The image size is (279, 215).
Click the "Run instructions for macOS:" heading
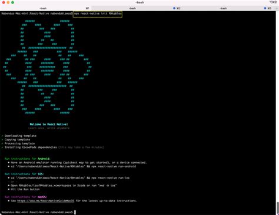coord(26,197)
